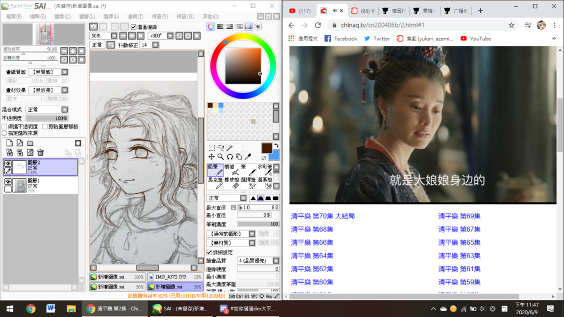Open 清平樂 第70集 大結局 episode link
564x317 pixels.
click(x=323, y=216)
